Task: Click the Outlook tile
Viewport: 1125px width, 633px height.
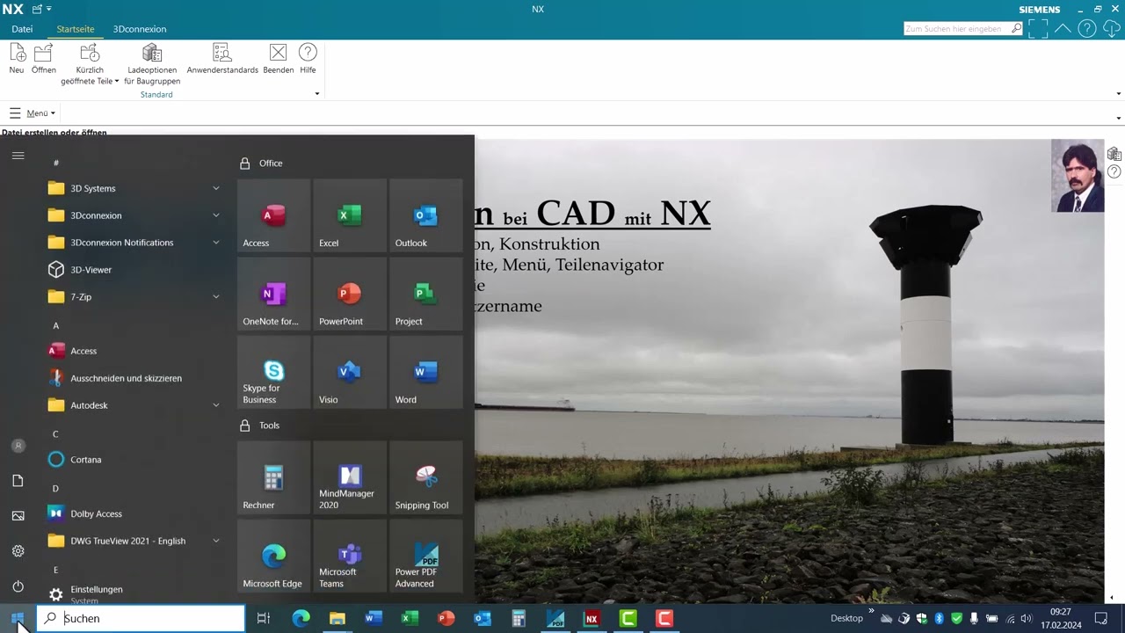Action: coord(425,215)
